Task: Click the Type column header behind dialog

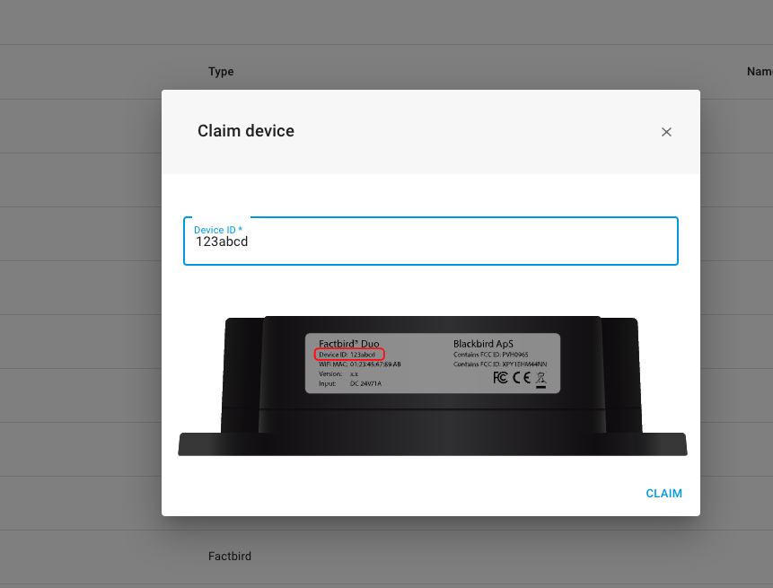Action: (221, 72)
